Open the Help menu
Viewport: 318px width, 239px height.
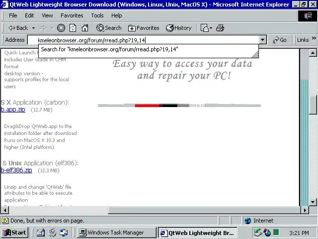point(117,15)
